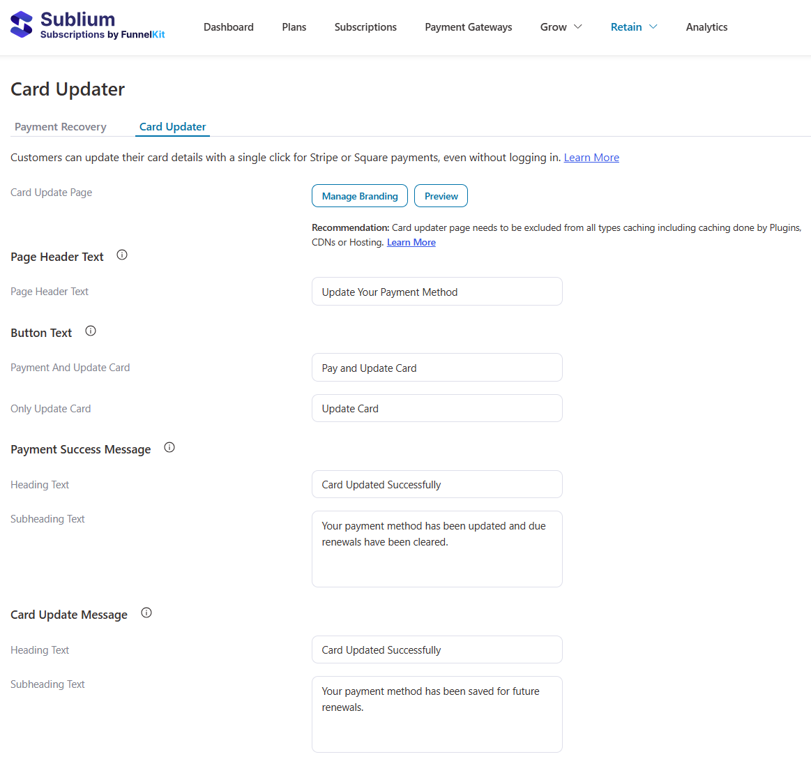Open info icon beside Card Update Message
The height and width of the screenshot is (766, 811).
click(146, 613)
